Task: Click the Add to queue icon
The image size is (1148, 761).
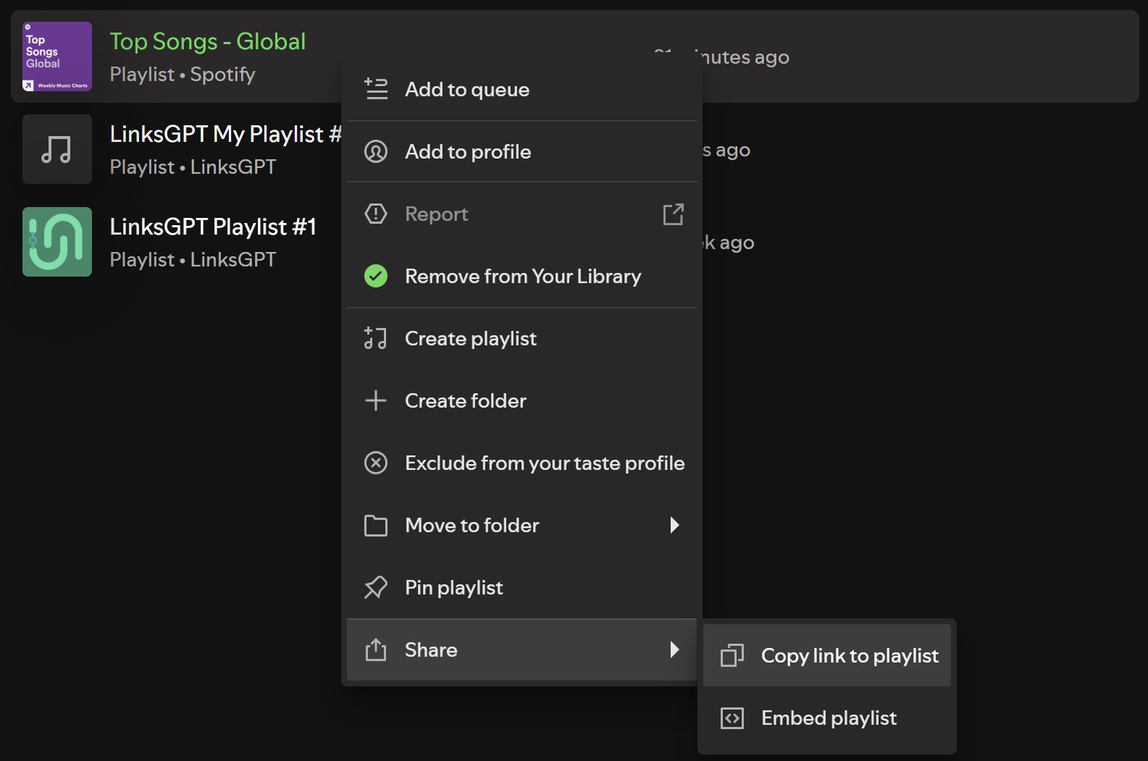Action: click(x=376, y=89)
